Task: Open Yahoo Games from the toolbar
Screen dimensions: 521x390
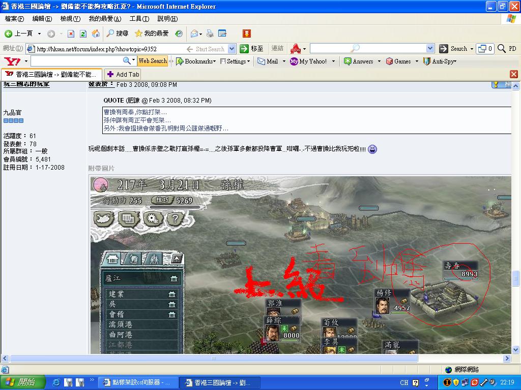Action: click(x=398, y=61)
